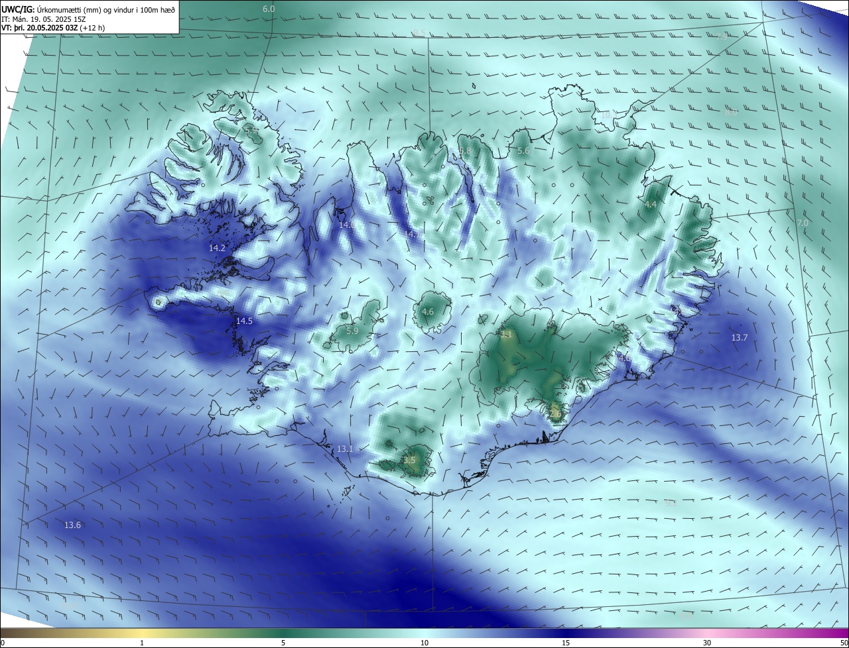Click the '50' label on the color scale
Screen dimensions: 849x648
coord(844,643)
